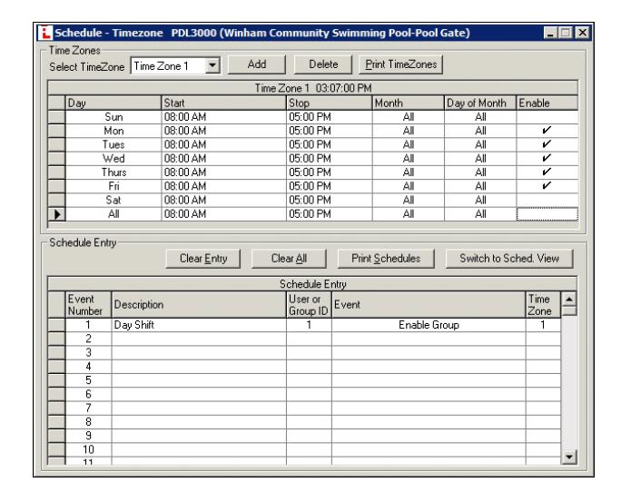Click the Event cell for event 4
This screenshot has height=502, width=621.
coord(429,367)
